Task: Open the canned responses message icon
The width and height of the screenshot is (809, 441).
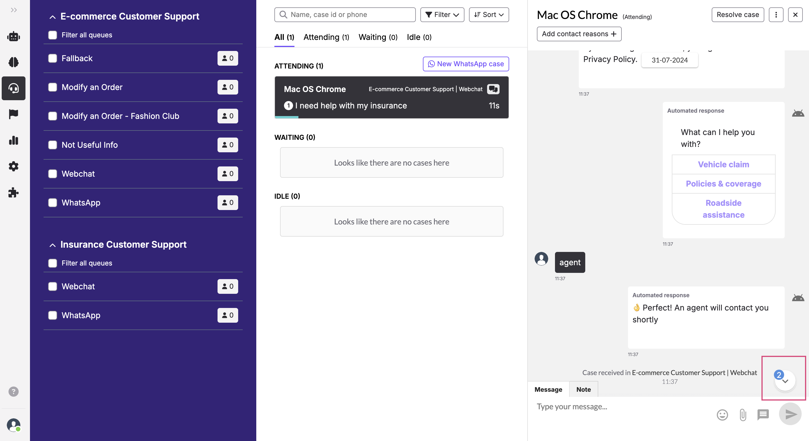Action: pos(763,415)
